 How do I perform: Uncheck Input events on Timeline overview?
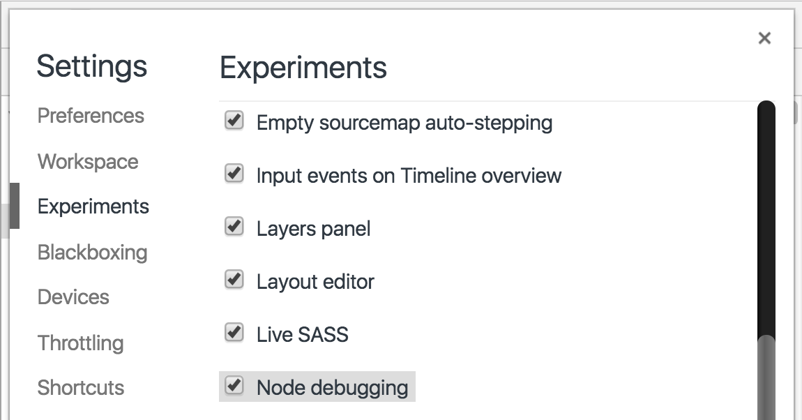[234, 174]
